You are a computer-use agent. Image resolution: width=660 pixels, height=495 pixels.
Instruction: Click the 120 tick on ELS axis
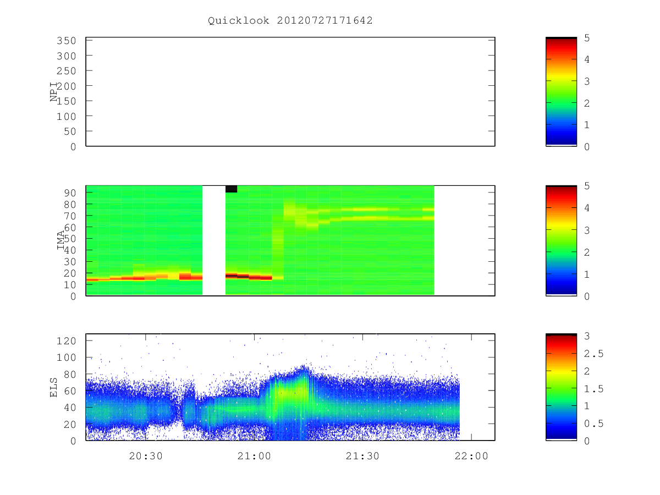(67, 340)
